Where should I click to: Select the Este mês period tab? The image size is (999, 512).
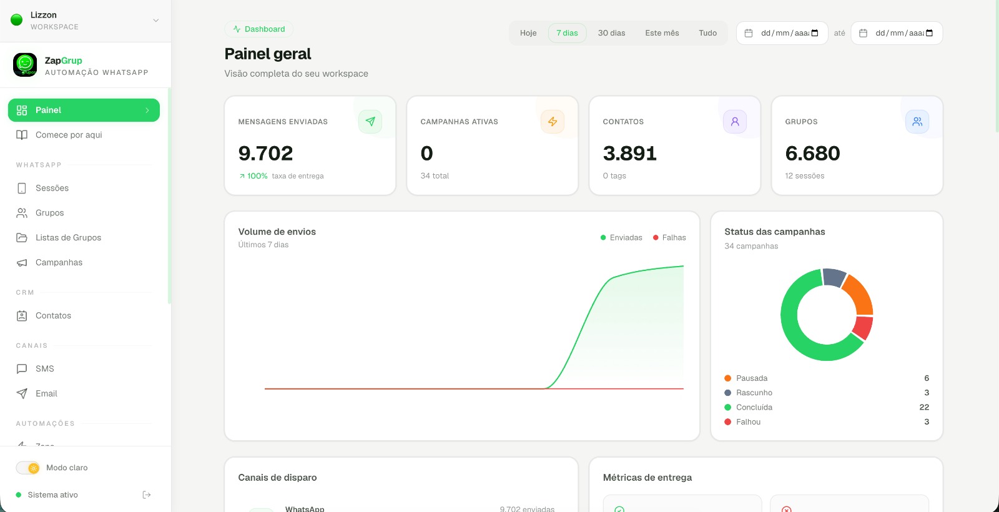coord(662,33)
